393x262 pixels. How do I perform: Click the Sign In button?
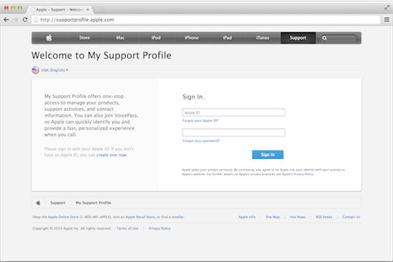point(267,155)
